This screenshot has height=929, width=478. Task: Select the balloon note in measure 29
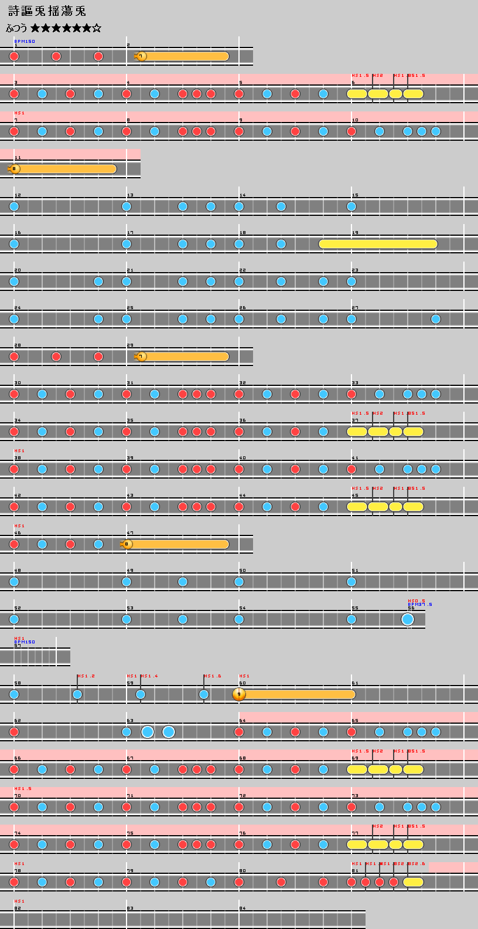point(141,357)
